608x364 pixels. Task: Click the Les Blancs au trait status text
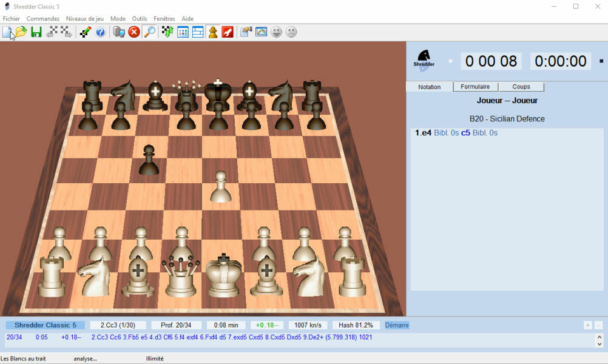(x=23, y=359)
